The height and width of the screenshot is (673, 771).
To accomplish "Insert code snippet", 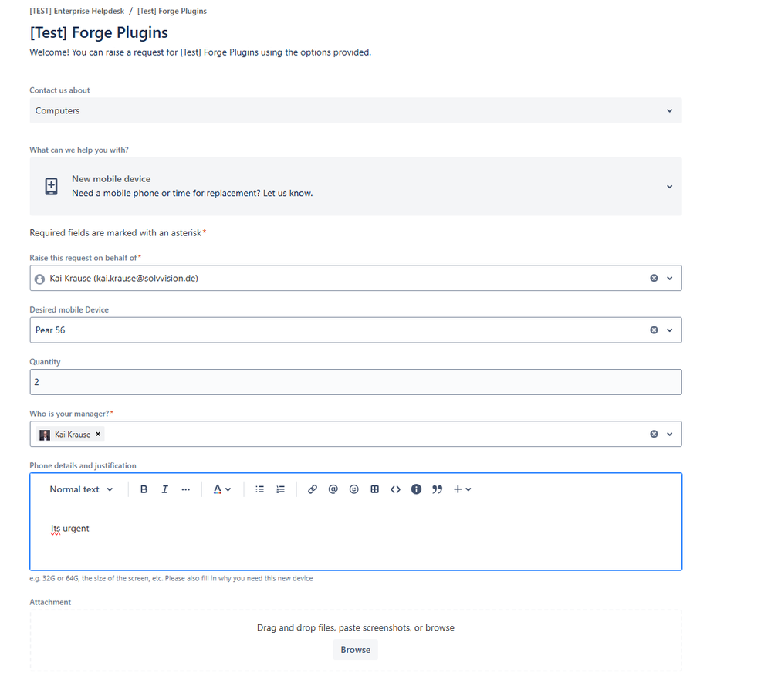I will click(x=395, y=489).
